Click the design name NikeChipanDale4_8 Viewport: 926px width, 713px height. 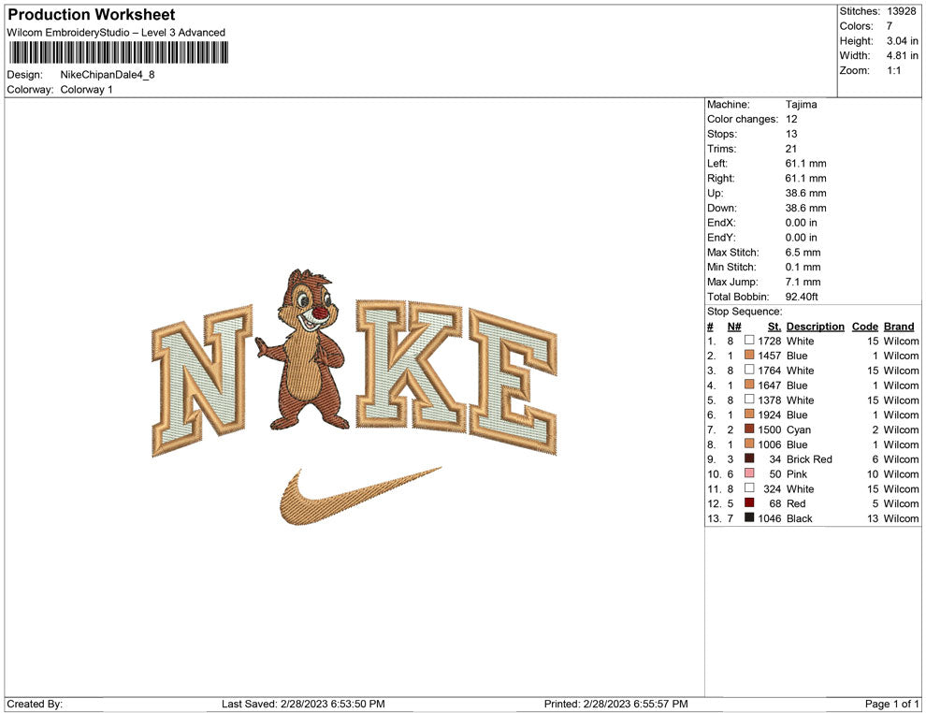pos(108,75)
